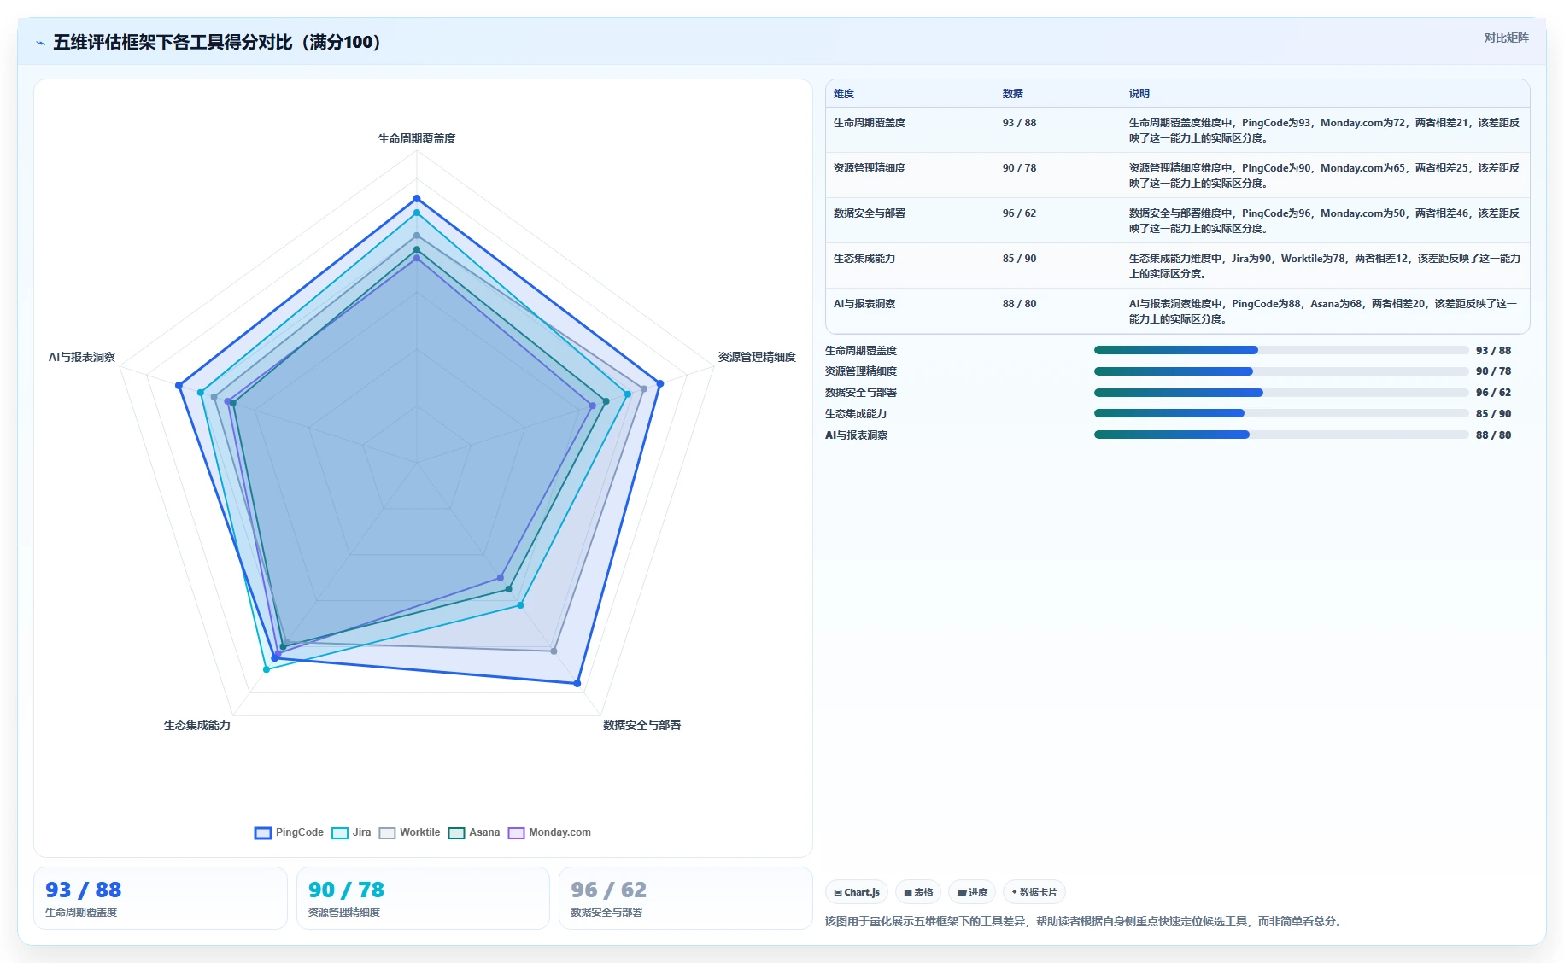Toggle the Asana legend item
Viewport: 1564px width, 963px height.
click(x=474, y=832)
